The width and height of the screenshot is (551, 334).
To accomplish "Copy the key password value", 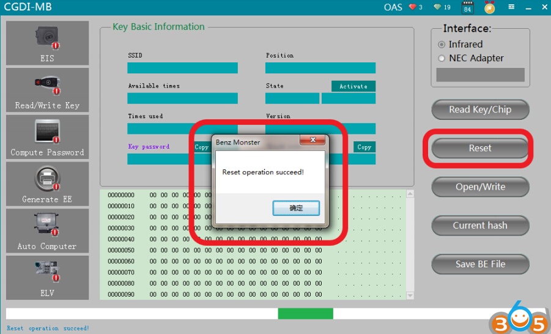I will tap(202, 147).
